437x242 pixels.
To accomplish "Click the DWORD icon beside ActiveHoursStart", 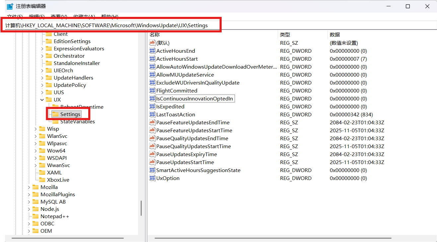I will [152, 59].
